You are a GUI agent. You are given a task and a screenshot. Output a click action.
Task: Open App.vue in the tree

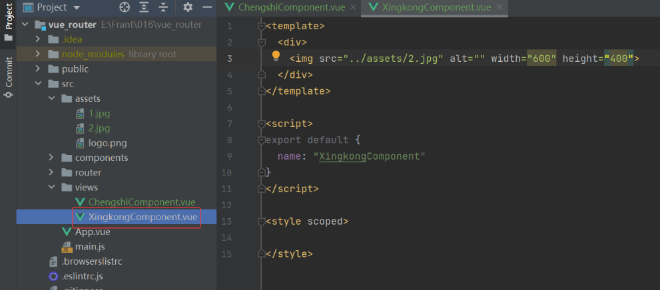[93, 231]
